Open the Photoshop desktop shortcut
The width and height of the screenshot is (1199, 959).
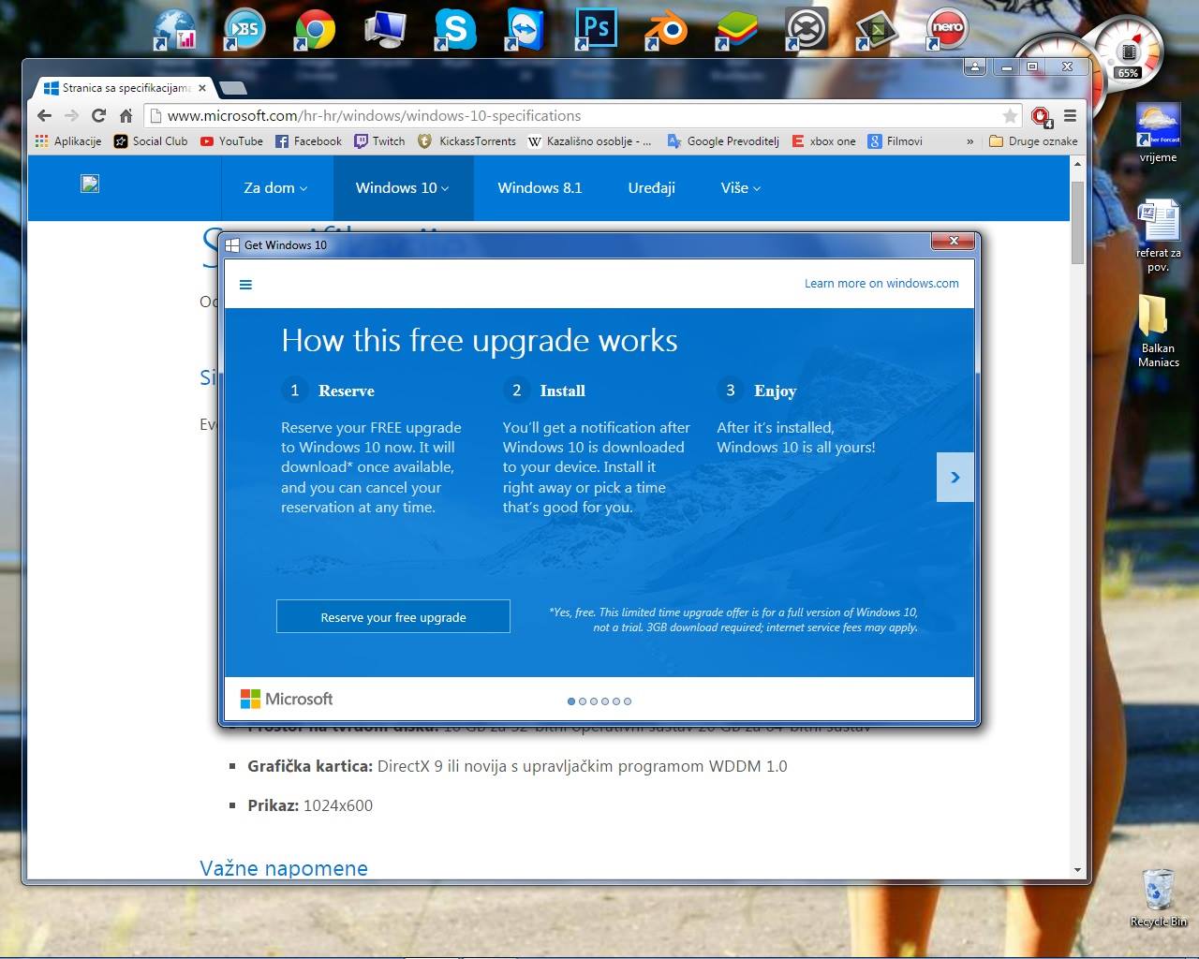[x=596, y=30]
